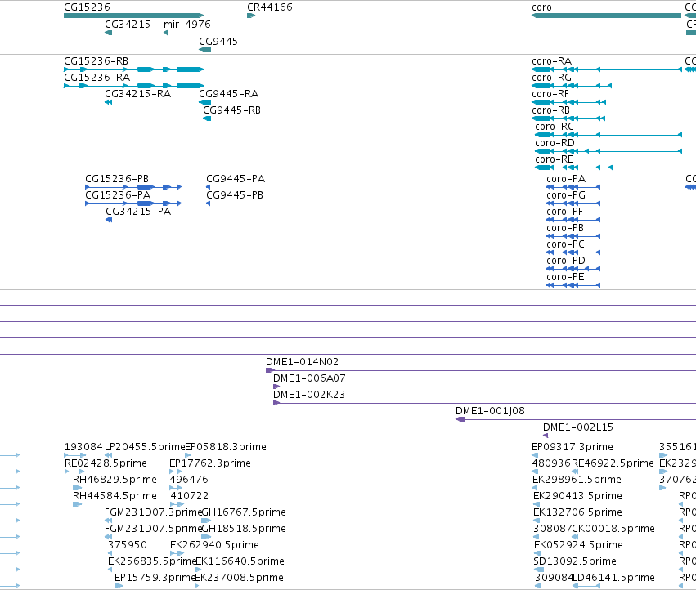Screen dimensions: 696x590
Task: Click the EP17762.3prime EST label
Action: pos(210,463)
